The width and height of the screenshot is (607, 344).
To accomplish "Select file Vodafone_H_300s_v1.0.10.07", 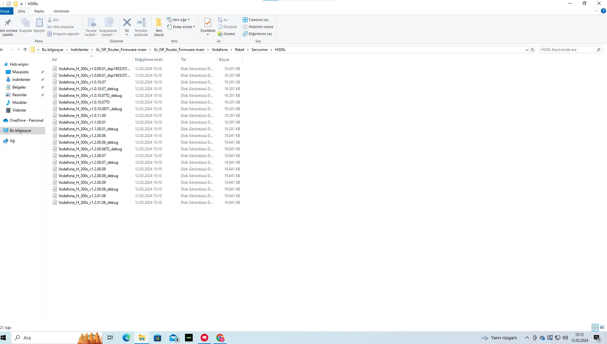I will 82,82.
